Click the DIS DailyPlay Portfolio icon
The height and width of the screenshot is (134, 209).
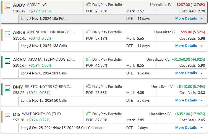88,114
